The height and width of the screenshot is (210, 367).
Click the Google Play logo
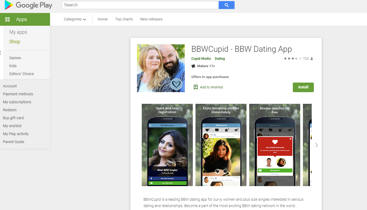pos(28,5)
